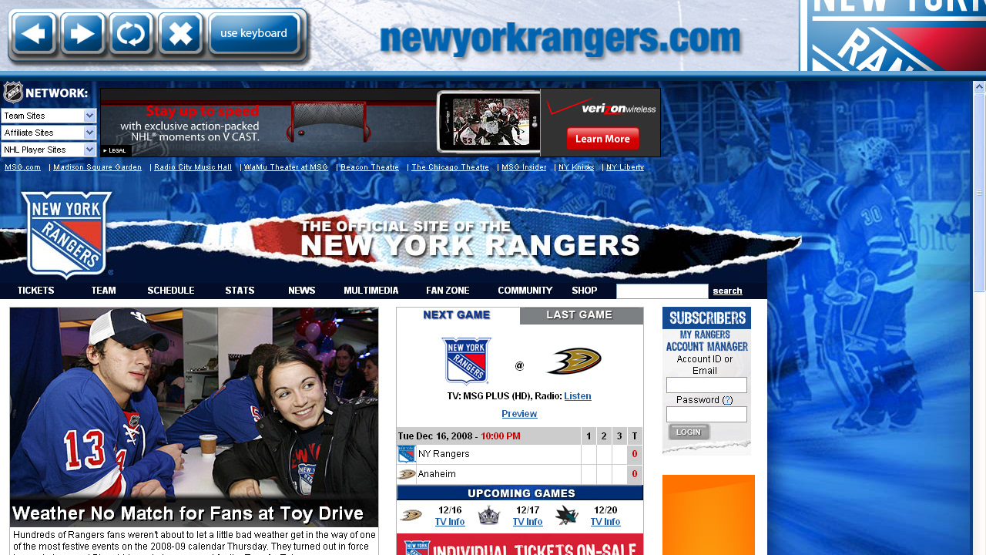The height and width of the screenshot is (555, 986).
Task: Click the back arrow navigation button
Action: point(33,34)
